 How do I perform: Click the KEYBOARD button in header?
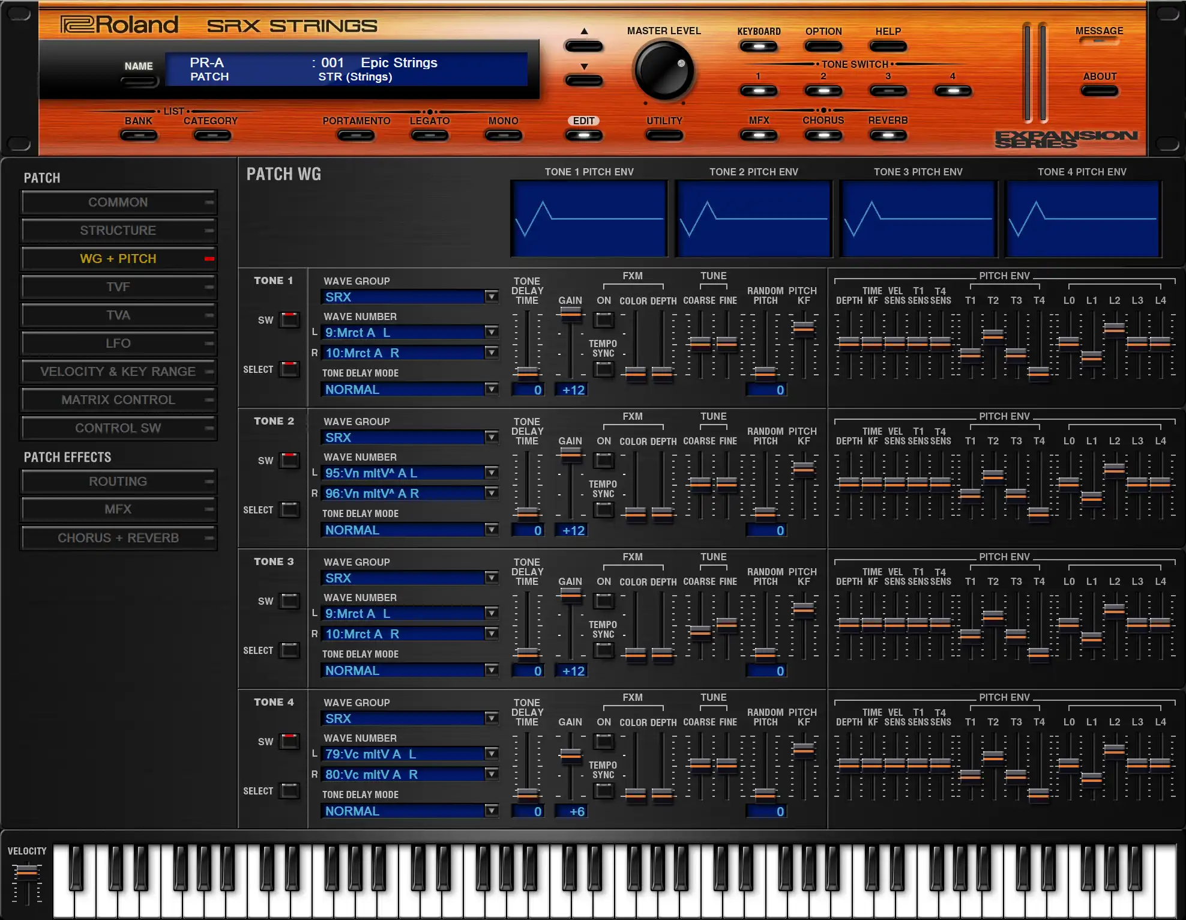click(x=759, y=47)
